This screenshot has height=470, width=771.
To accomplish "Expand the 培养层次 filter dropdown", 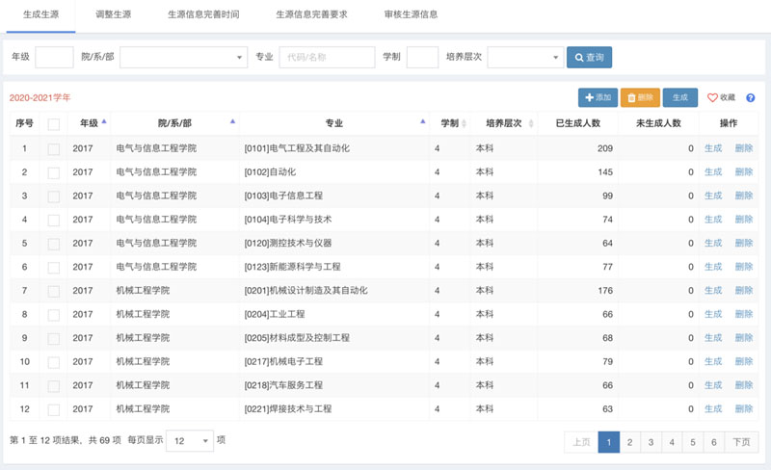I will (x=525, y=58).
